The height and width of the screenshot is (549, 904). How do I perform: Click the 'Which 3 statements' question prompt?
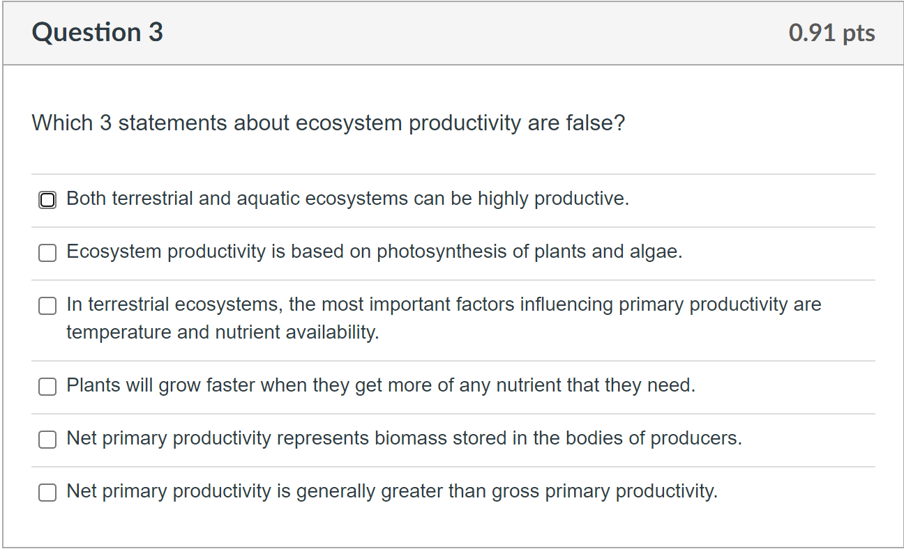(x=328, y=123)
